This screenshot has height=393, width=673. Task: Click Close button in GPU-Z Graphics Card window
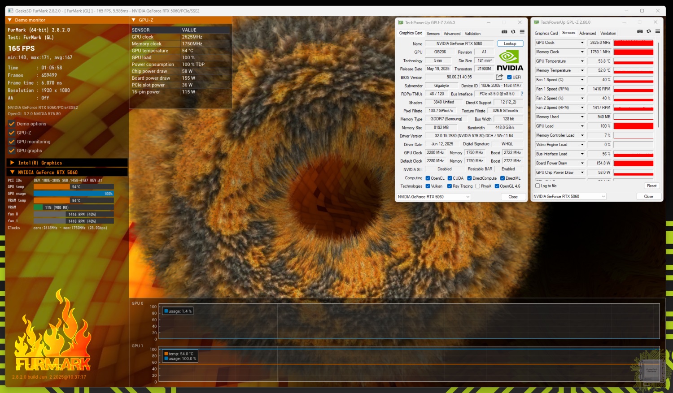[x=513, y=197]
